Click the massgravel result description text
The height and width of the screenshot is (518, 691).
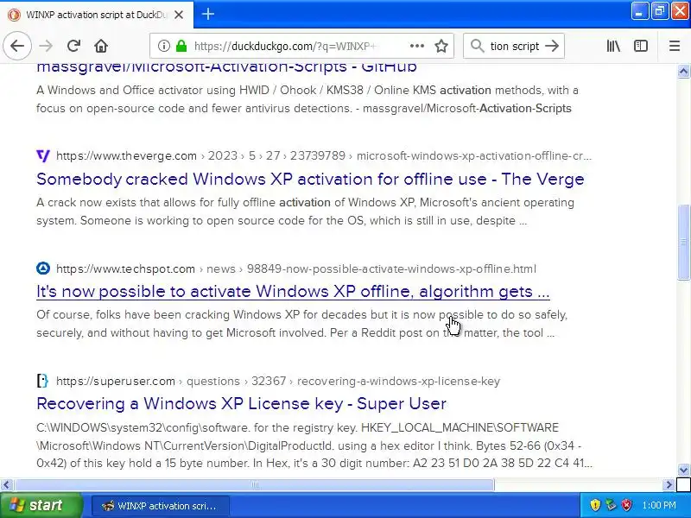coord(307,99)
